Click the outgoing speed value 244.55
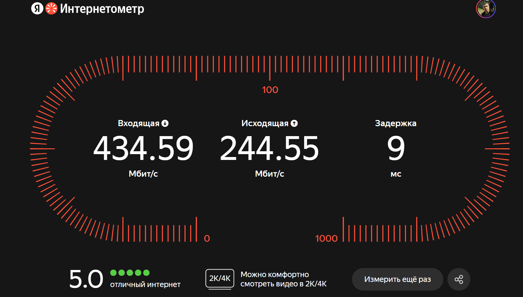Image resolution: width=523 pixels, height=297 pixels. coord(269,148)
